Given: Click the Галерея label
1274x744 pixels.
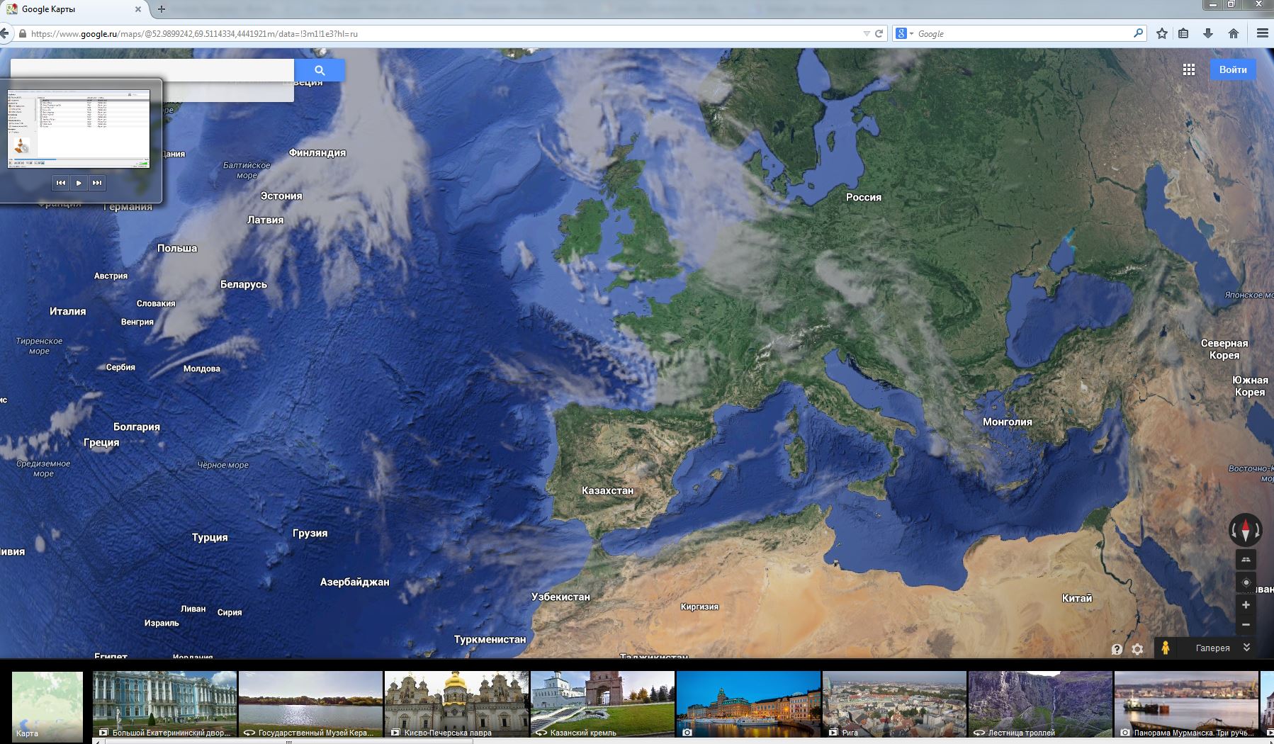Looking at the screenshot, I should [x=1212, y=648].
